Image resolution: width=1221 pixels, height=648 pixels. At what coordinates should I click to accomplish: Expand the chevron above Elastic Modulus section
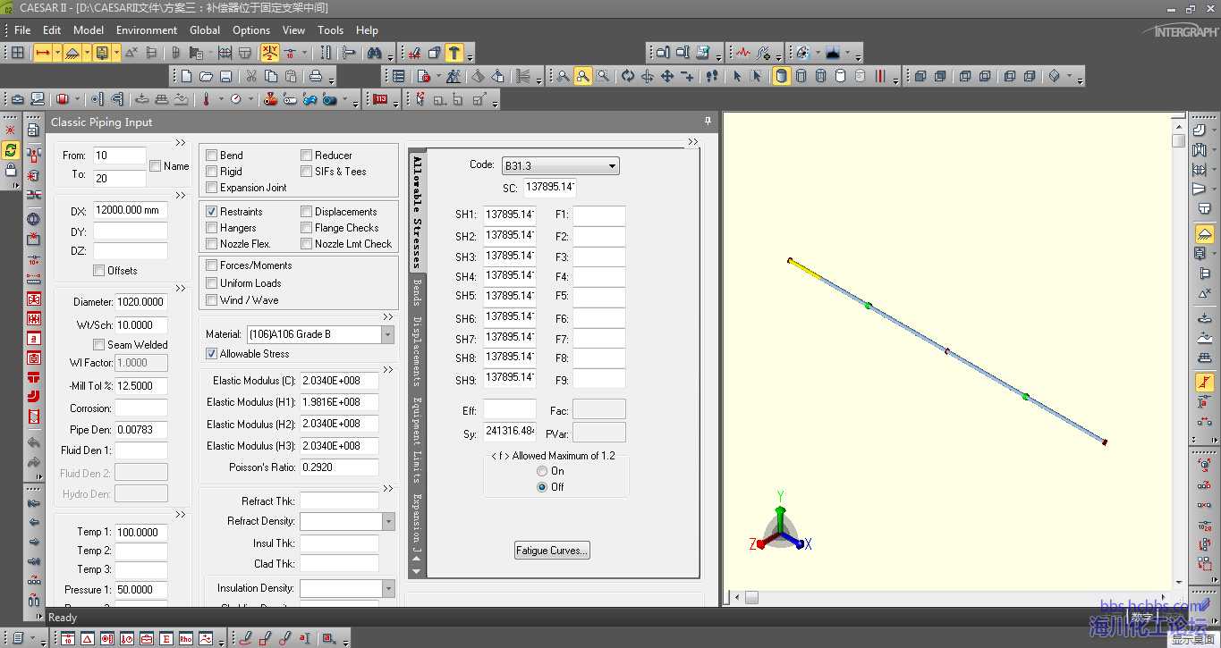pos(388,369)
